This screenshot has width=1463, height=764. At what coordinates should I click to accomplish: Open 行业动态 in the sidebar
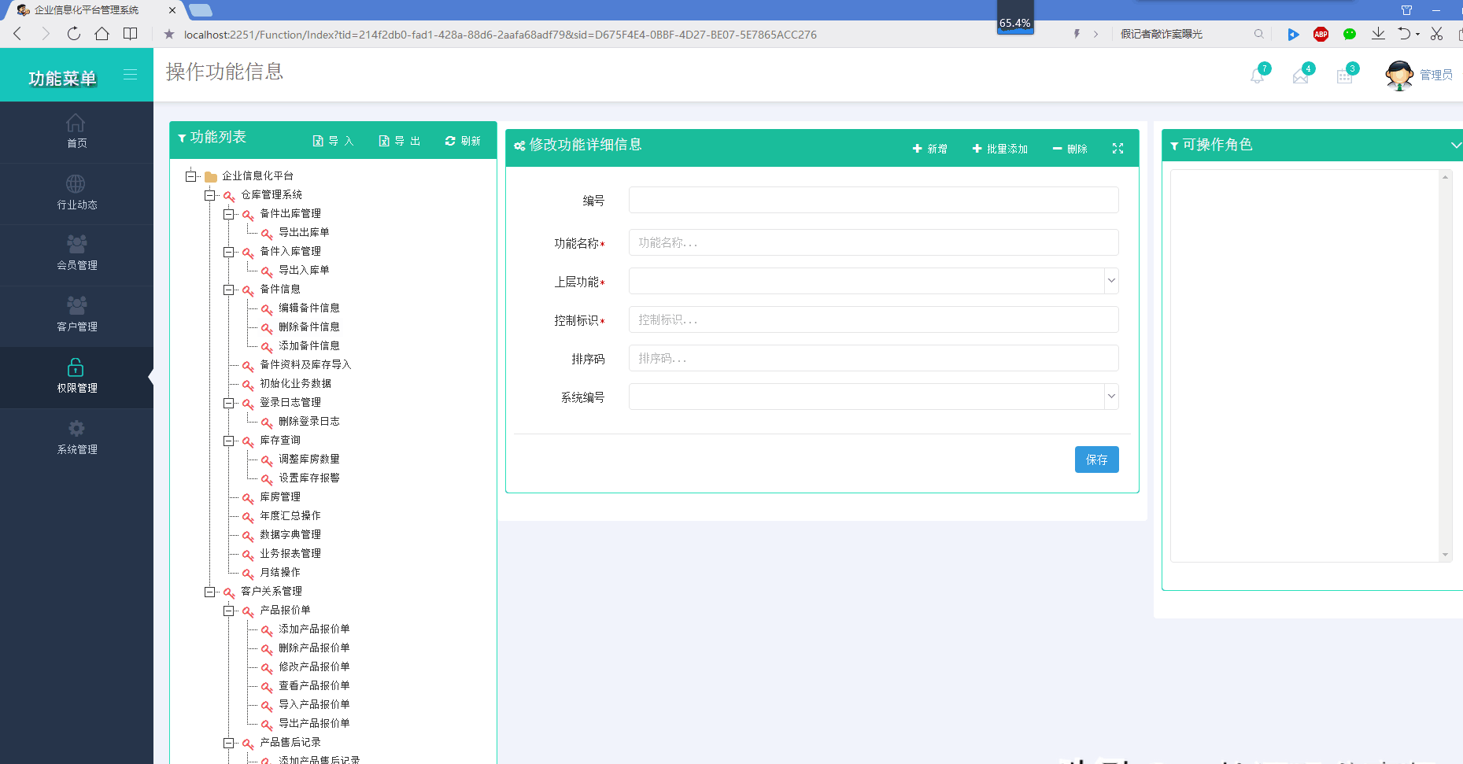76,194
